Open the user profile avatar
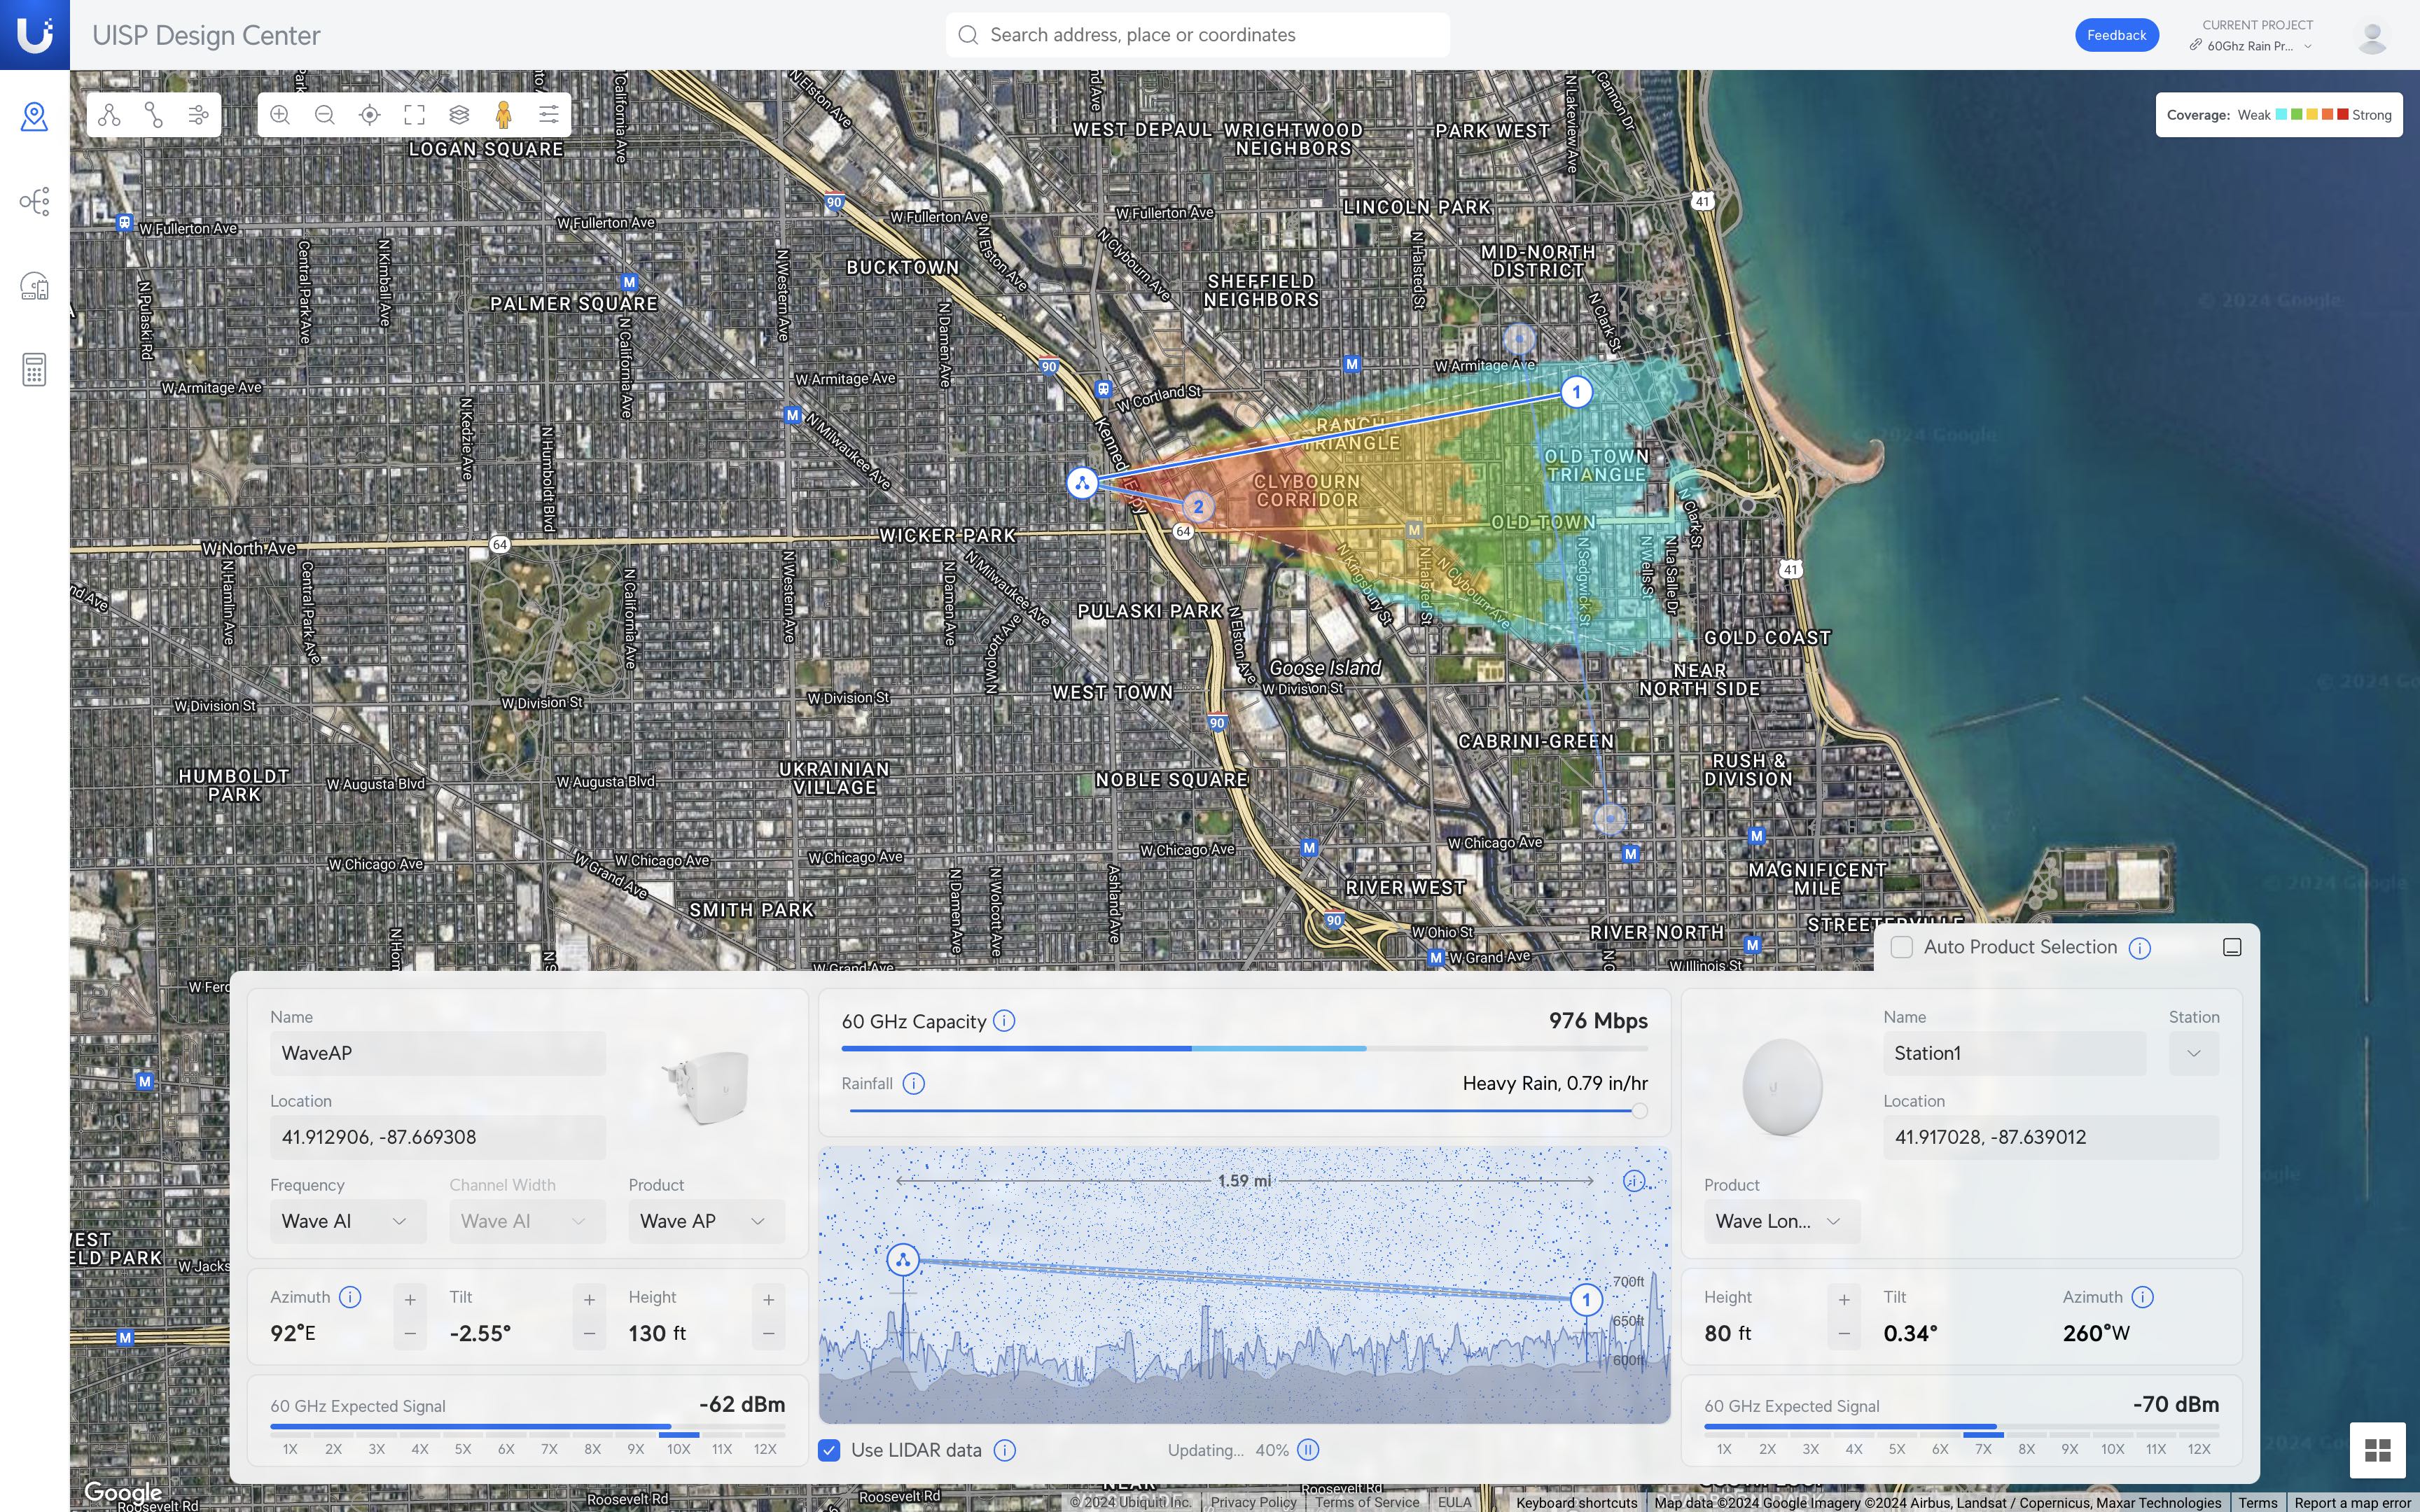Viewport: 2420px width, 1512px height. (2372, 36)
